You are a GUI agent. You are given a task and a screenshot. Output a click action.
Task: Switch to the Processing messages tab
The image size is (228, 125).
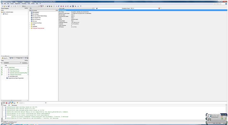12,122
